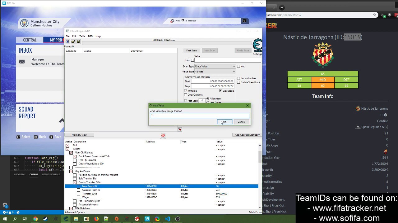Click the red arrow add-to-list icon
The width and height of the screenshot is (398, 223).
(180, 129)
